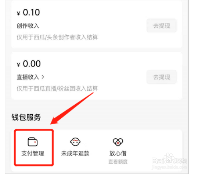The height and width of the screenshot is (174, 198).
Task: Tap the 仅用于西瓜直播/粉丝团收入结算 description
Action: click(x=57, y=88)
